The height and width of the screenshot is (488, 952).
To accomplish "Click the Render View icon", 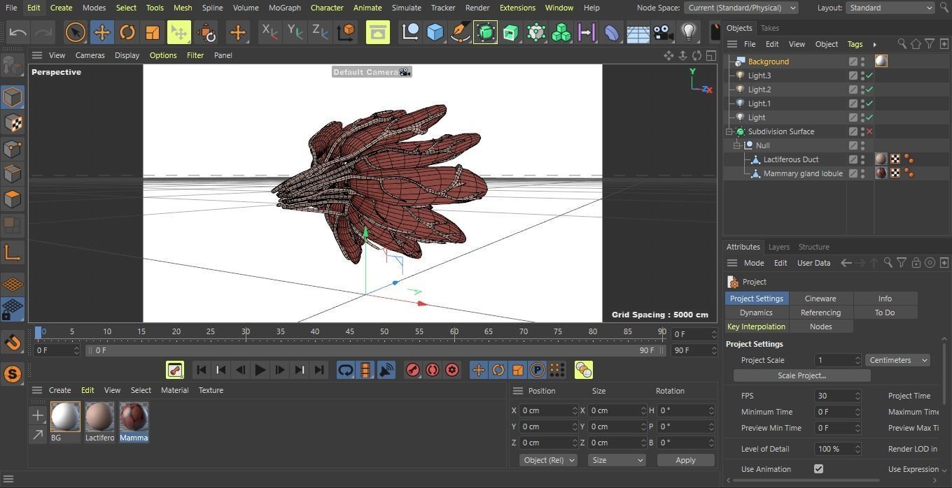I will click(x=378, y=32).
